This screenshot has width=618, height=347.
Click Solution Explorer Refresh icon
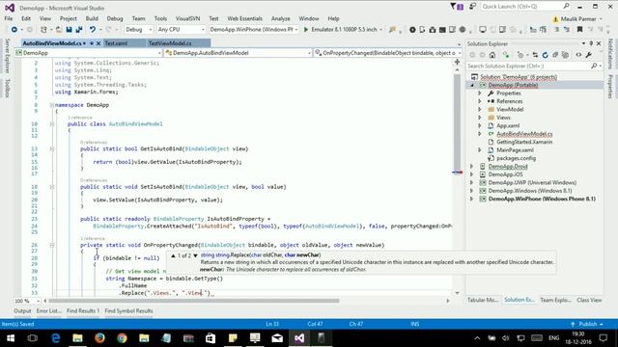click(x=545, y=55)
